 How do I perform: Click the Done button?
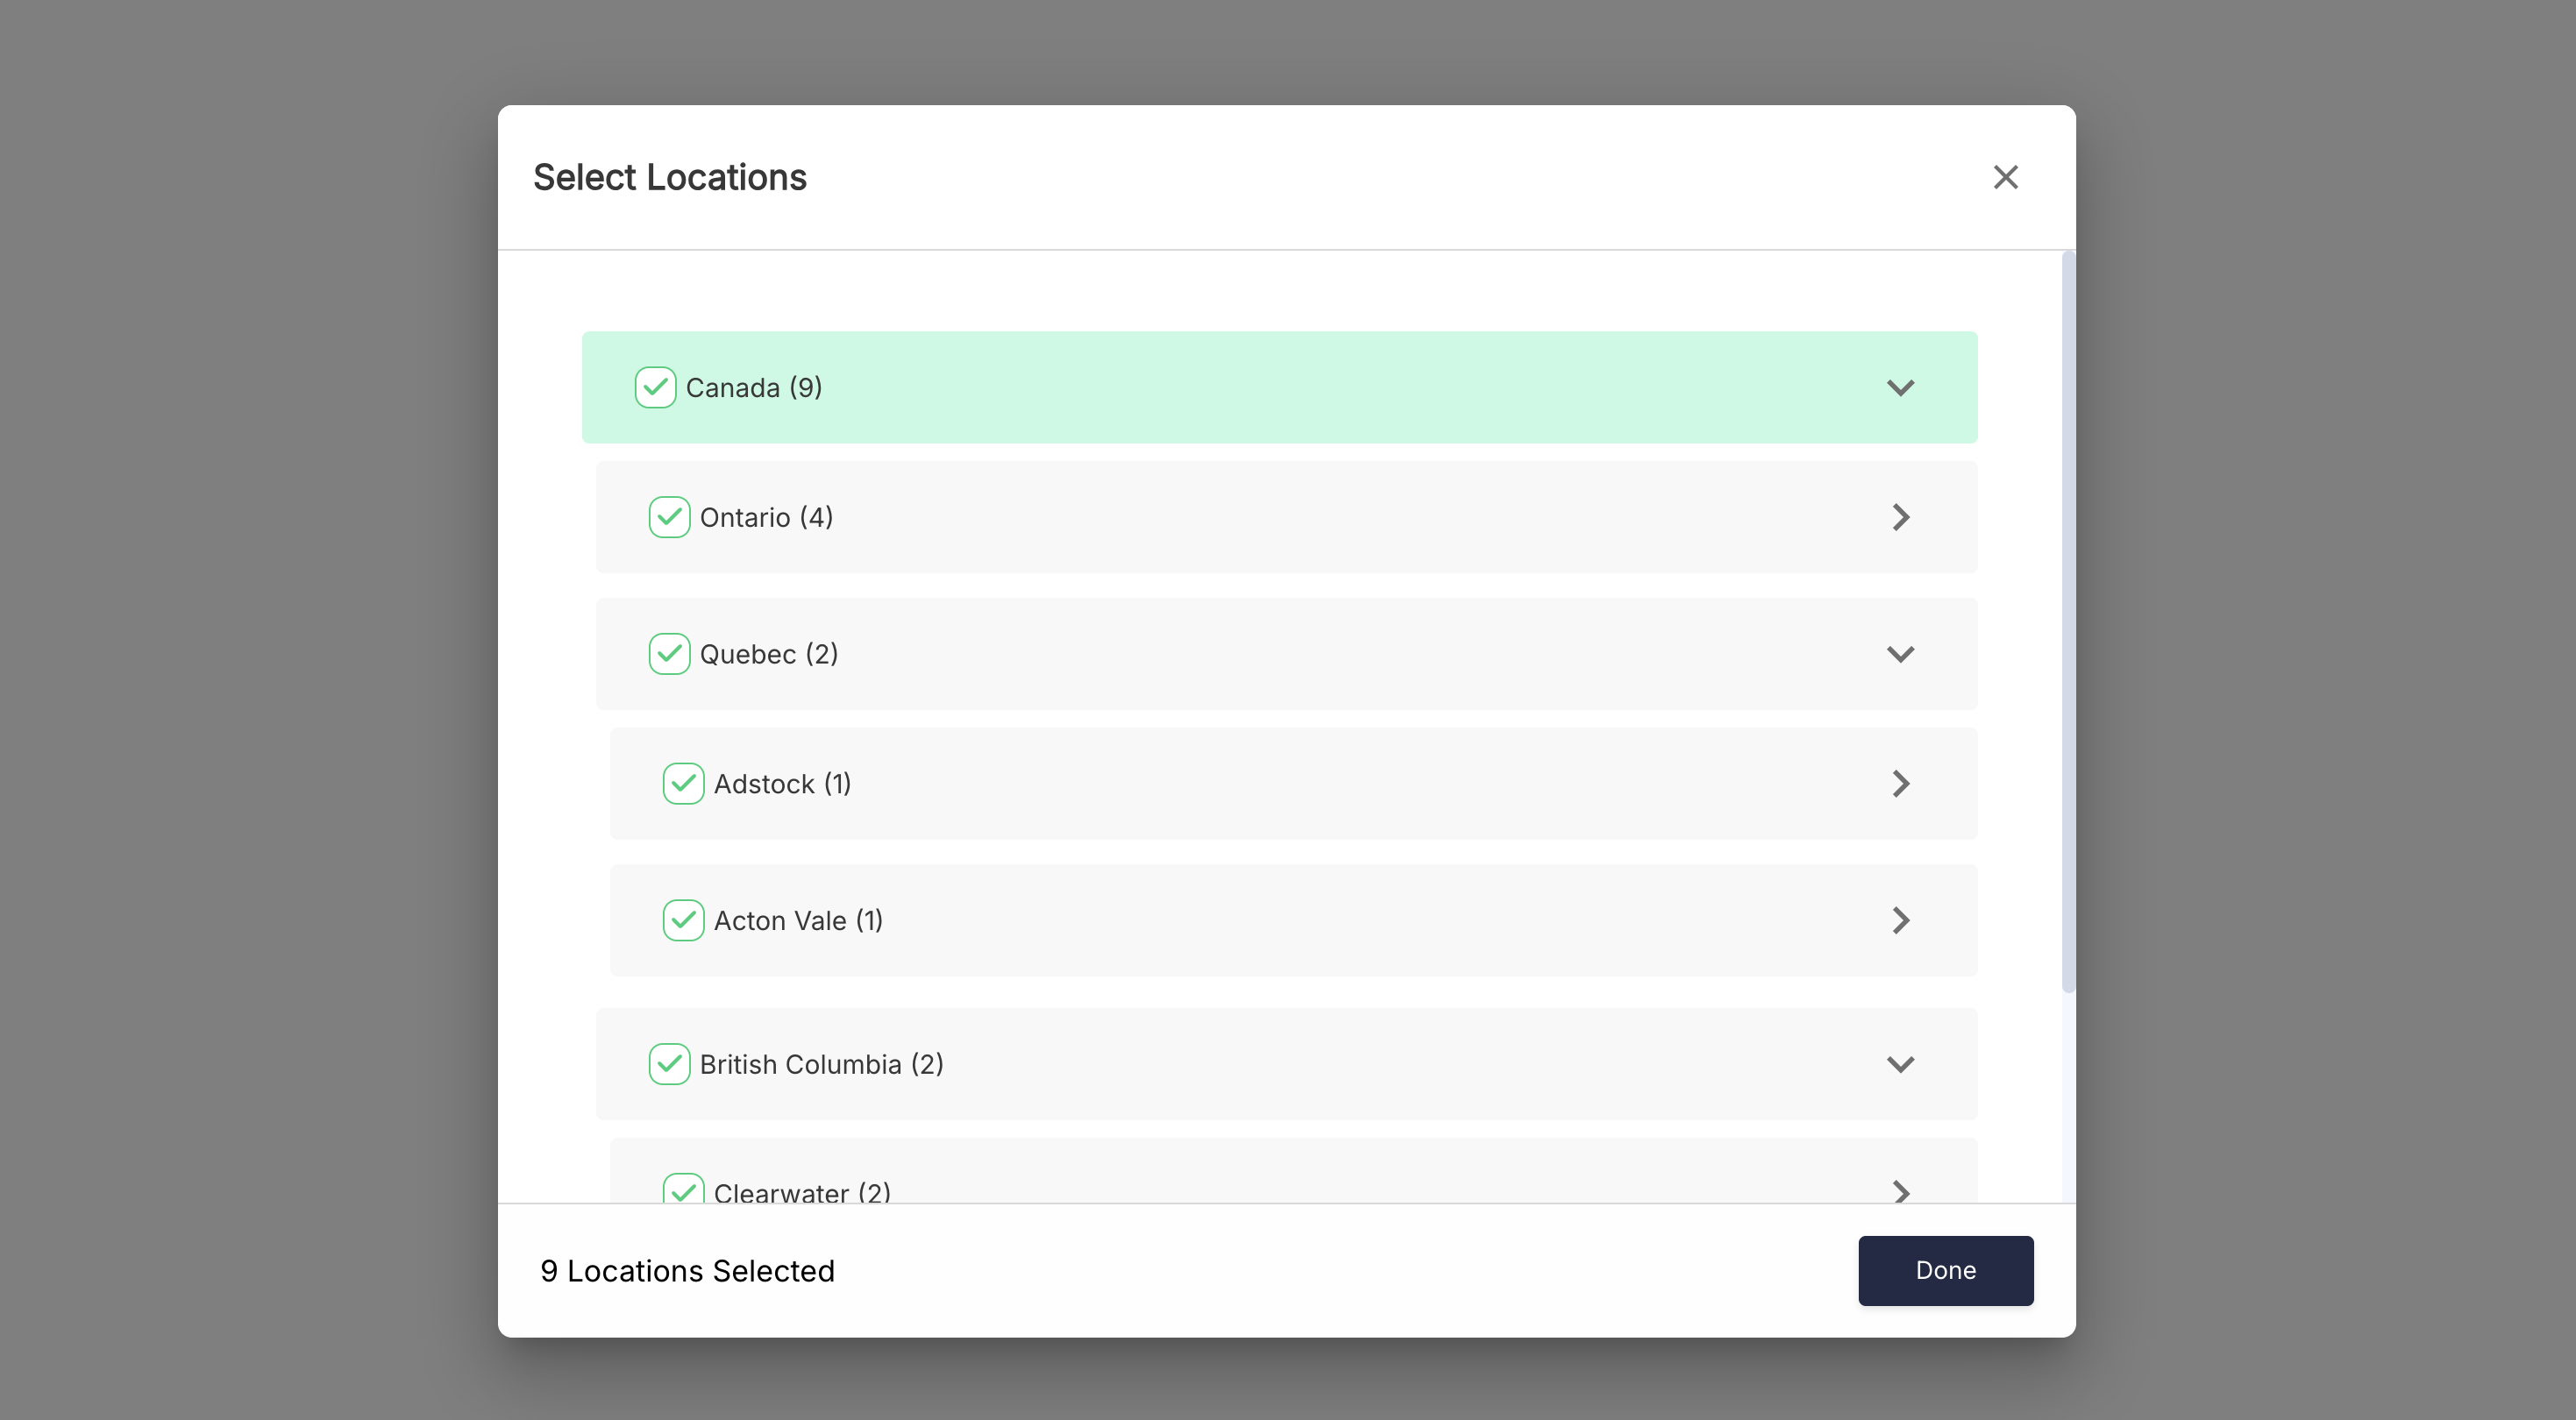[1945, 1270]
